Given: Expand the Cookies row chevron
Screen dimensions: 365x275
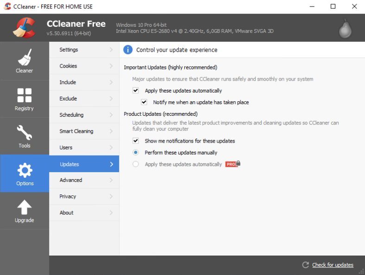Looking at the screenshot, I should coord(111,66).
